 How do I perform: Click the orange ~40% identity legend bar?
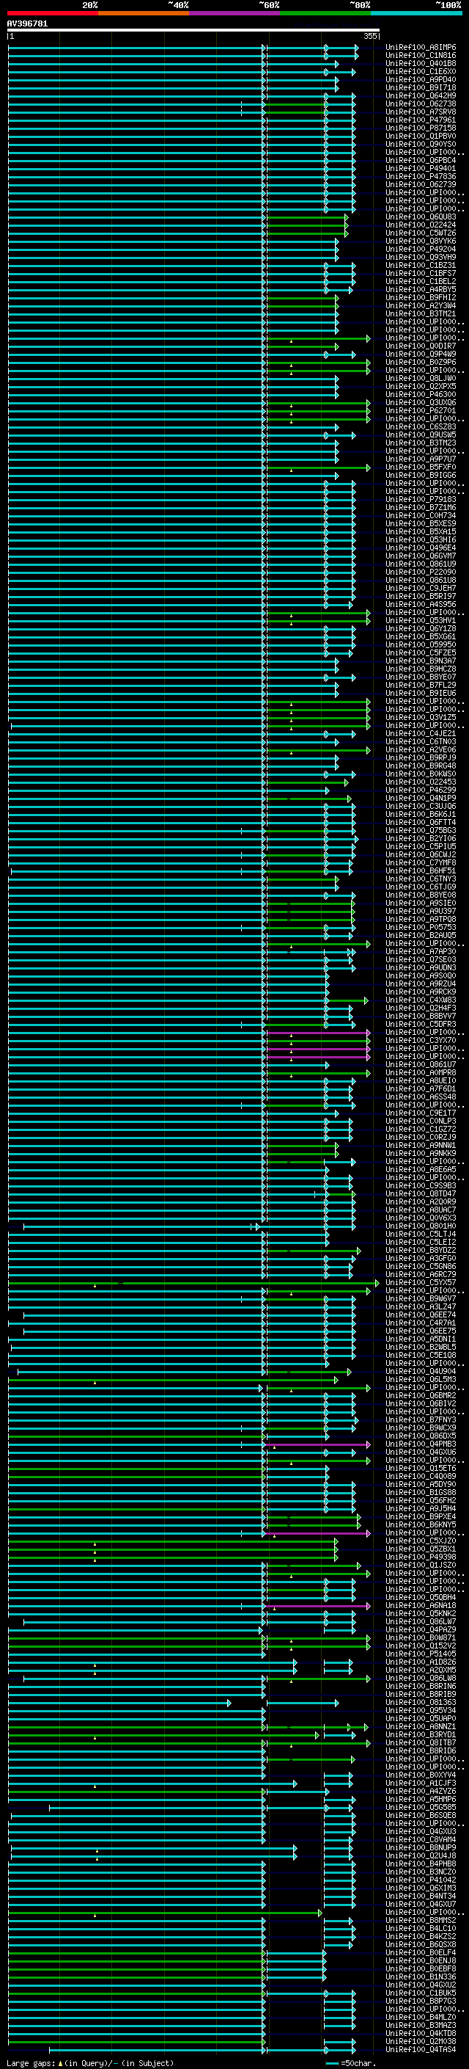(144, 14)
